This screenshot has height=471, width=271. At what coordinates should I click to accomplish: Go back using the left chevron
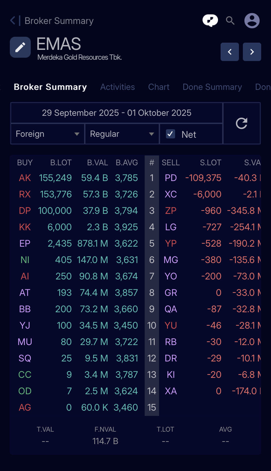coord(13,21)
